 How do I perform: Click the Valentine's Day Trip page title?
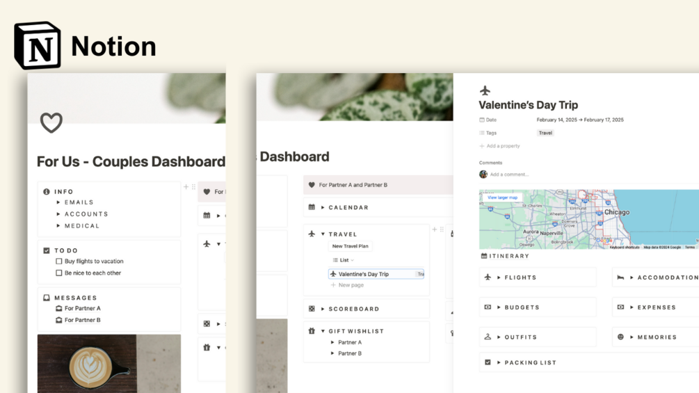click(x=529, y=105)
